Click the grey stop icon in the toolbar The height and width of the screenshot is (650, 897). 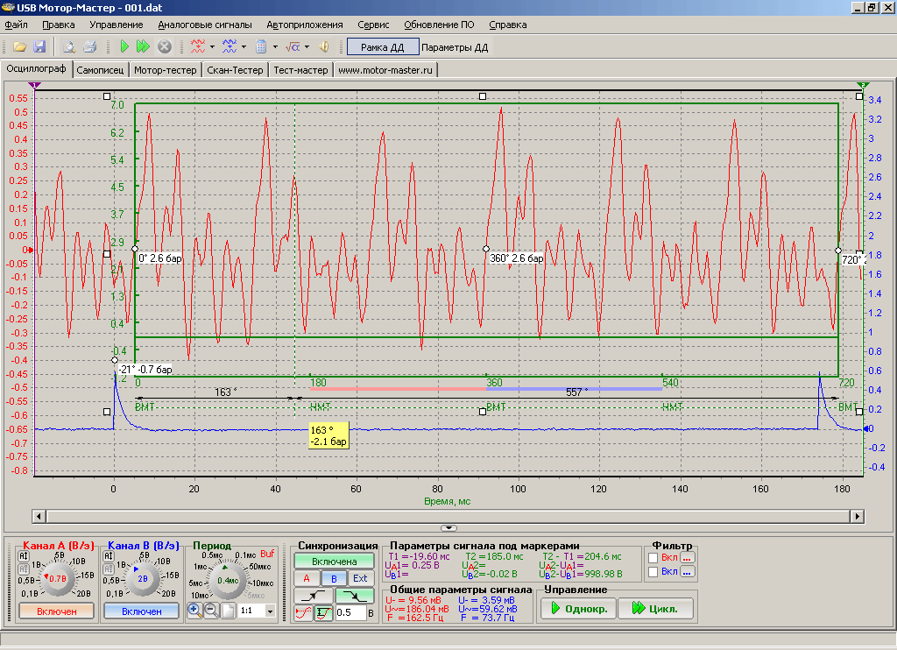pyautogui.click(x=165, y=47)
